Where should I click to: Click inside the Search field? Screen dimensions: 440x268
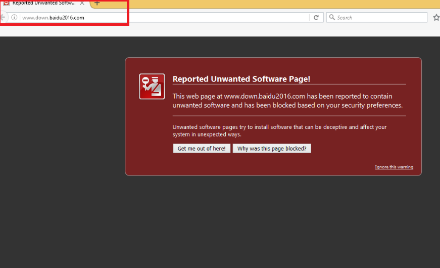pos(379,17)
